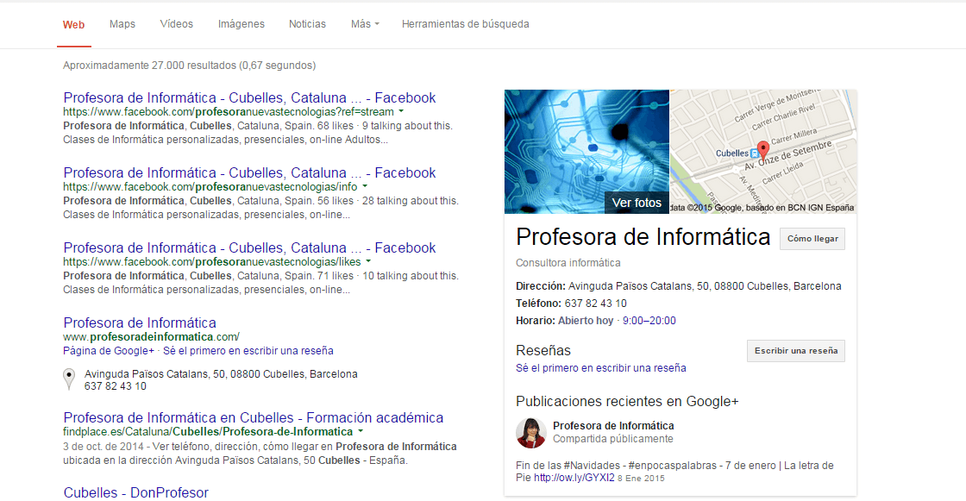The image size is (966, 501).
Task: Expand dropdown arrow next to ?ref=stream URL
Action: point(401,111)
